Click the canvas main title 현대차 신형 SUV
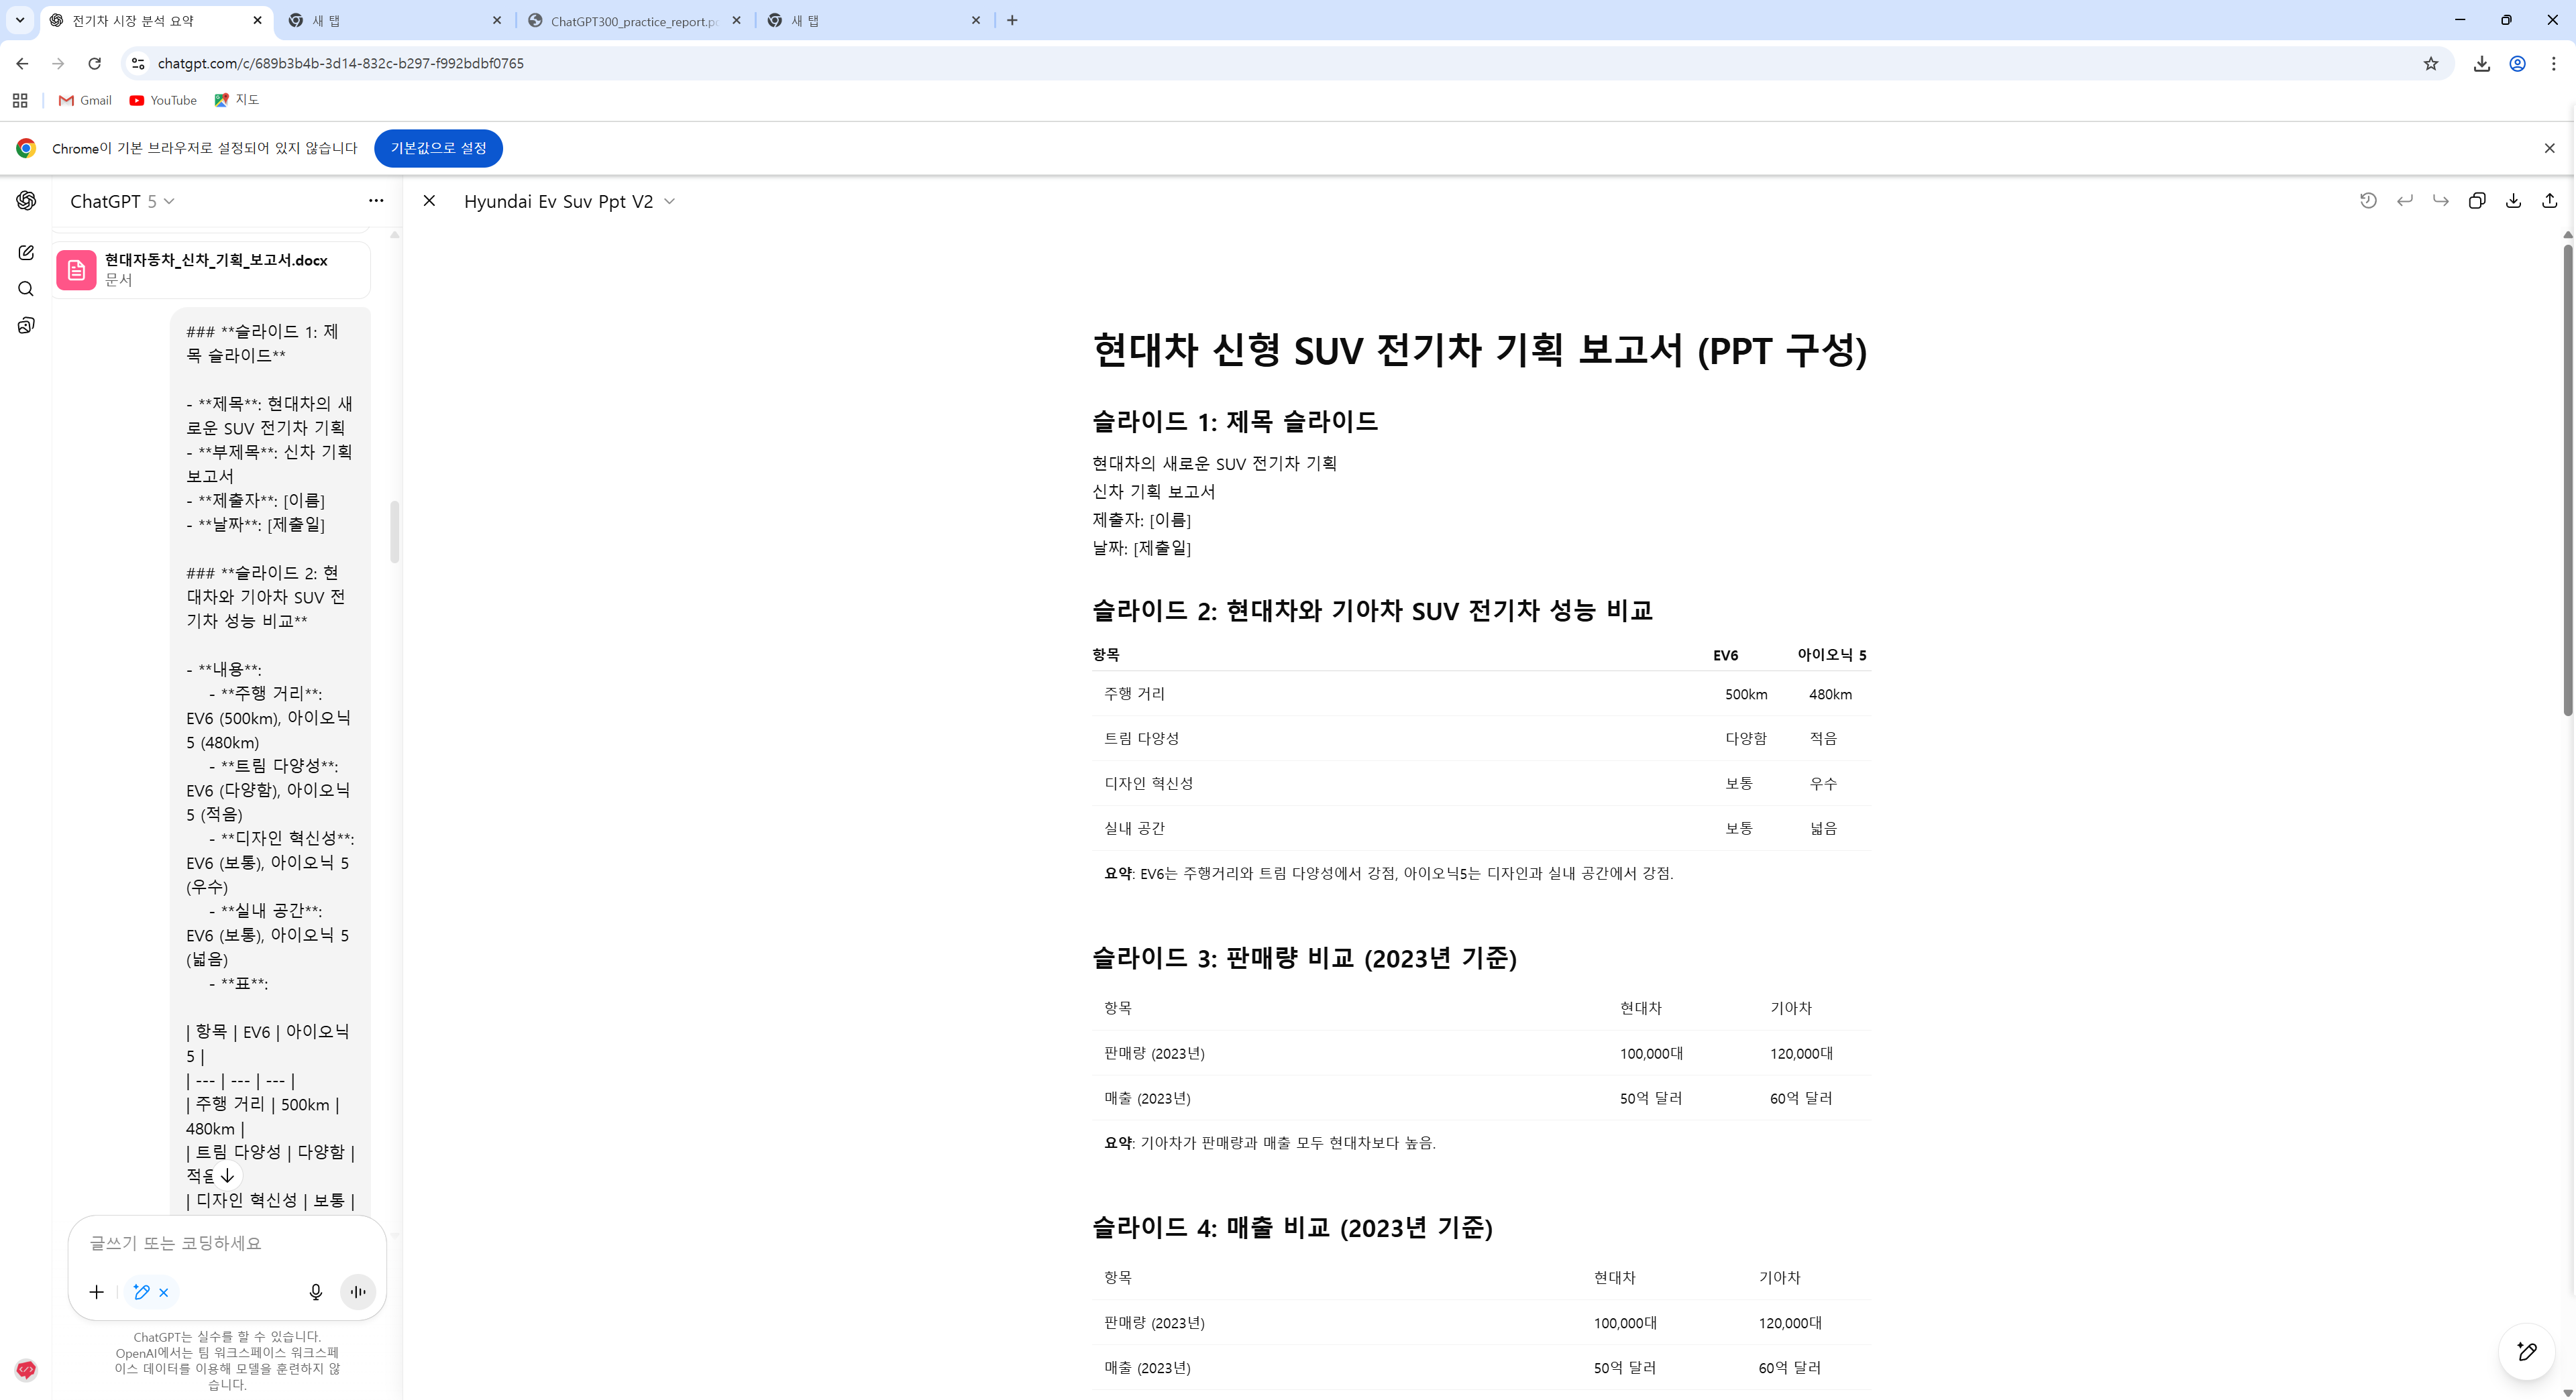 click(1480, 351)
